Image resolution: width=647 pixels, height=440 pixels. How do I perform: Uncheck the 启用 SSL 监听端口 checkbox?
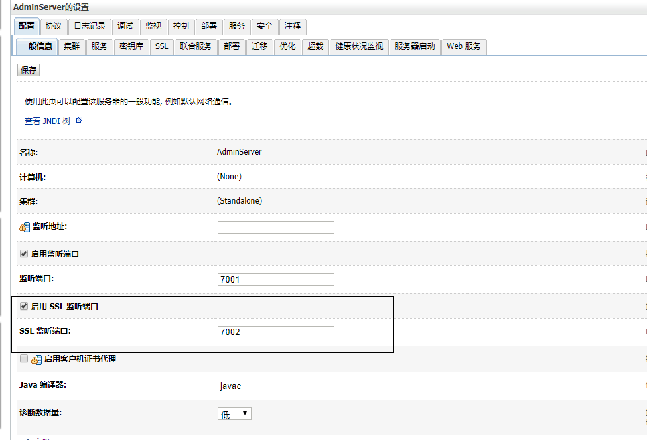(24, 306)
